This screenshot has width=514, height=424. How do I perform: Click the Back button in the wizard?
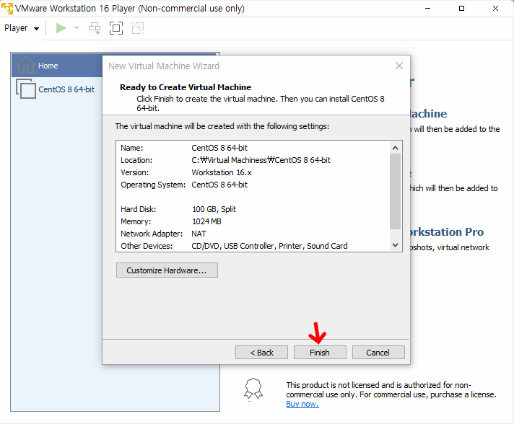(x=261, y=353)
